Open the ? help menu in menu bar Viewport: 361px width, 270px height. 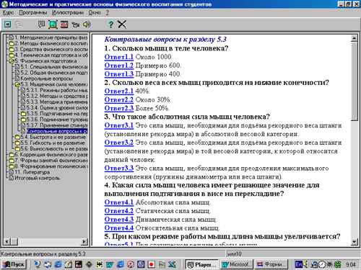click(x=107, y=12)
